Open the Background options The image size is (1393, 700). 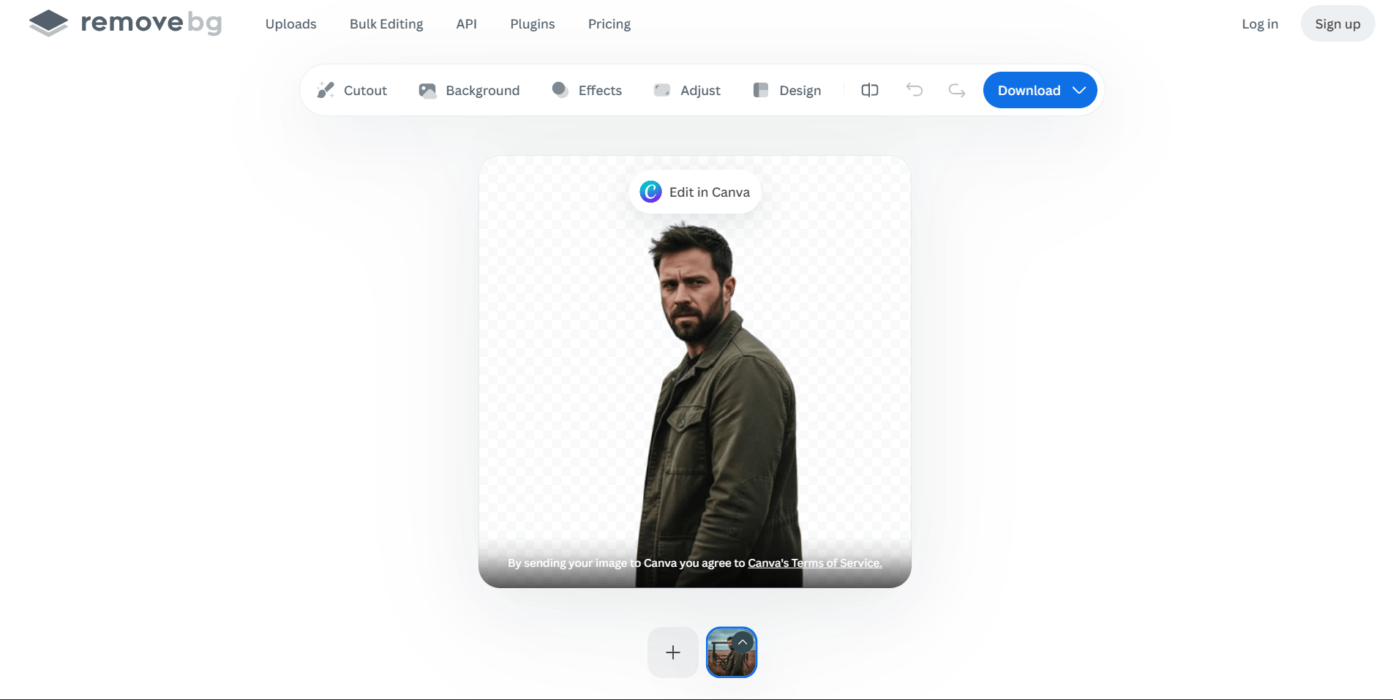pos(469,90)
